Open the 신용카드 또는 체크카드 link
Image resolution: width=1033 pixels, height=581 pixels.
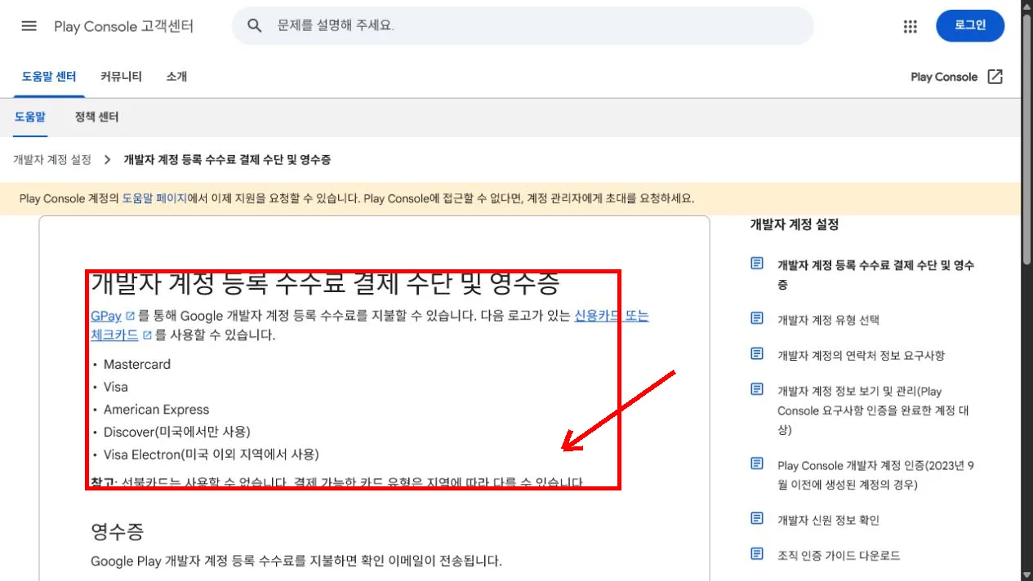(612, 316)
